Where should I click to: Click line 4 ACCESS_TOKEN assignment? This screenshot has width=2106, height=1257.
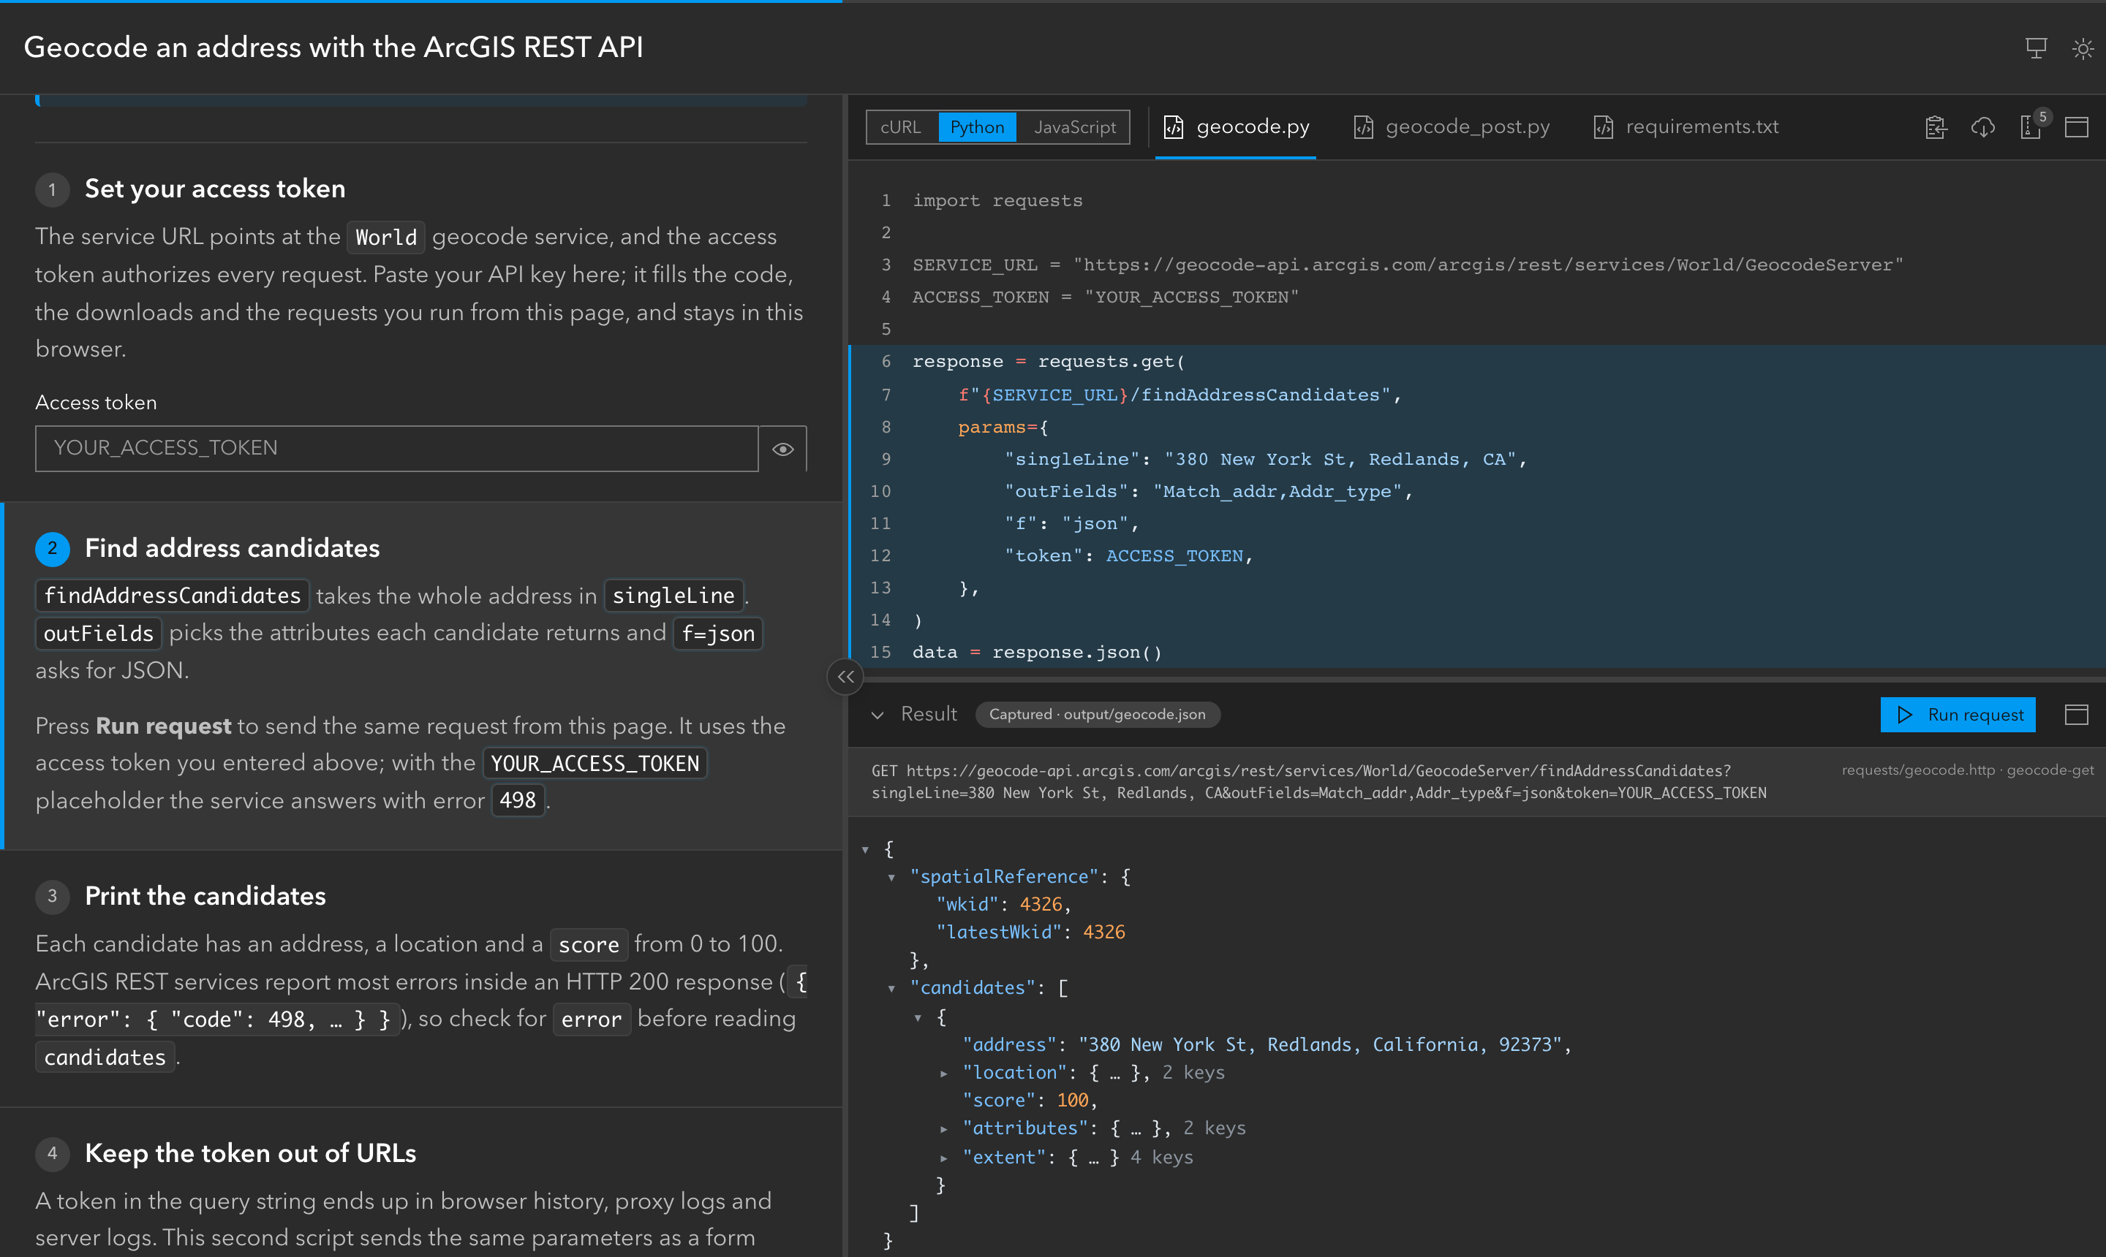[1105, 297]
